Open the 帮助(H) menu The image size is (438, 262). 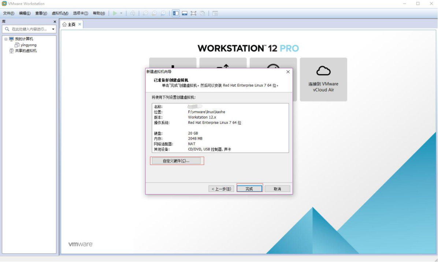coord(99,13)
